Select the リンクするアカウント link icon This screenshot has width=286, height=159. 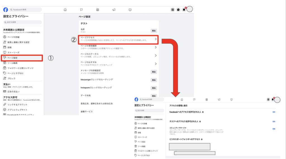5,104
